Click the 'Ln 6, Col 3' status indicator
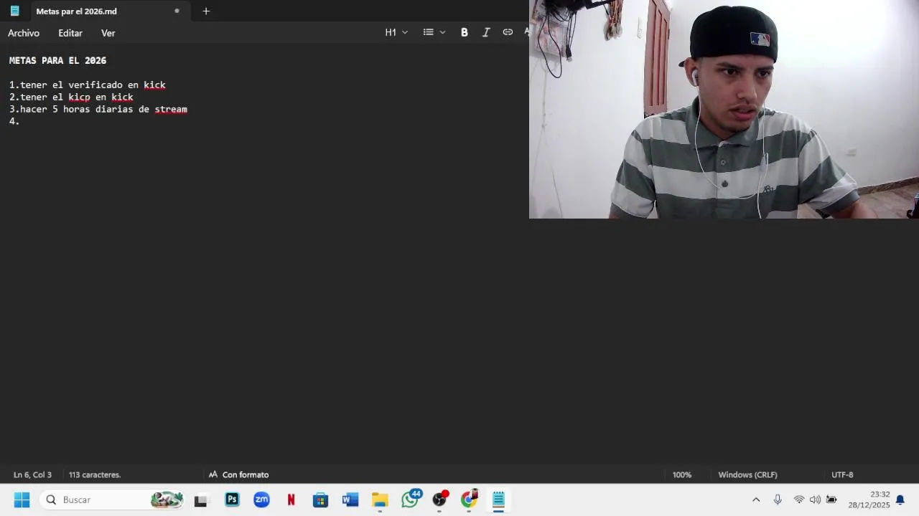 coord(32,474)
